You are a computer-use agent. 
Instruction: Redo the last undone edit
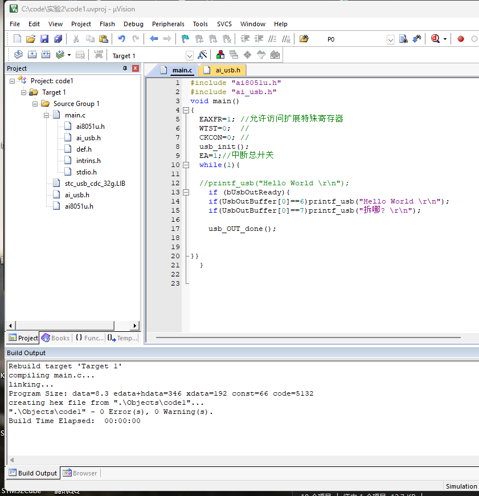[x=136, y=39]
